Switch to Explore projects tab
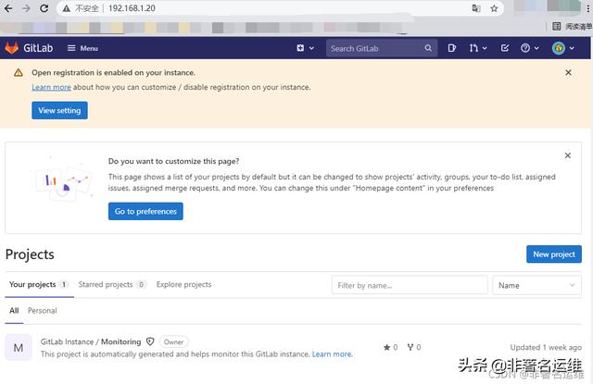Viewport: 593px width, 384px height. [x=183, y=284]
